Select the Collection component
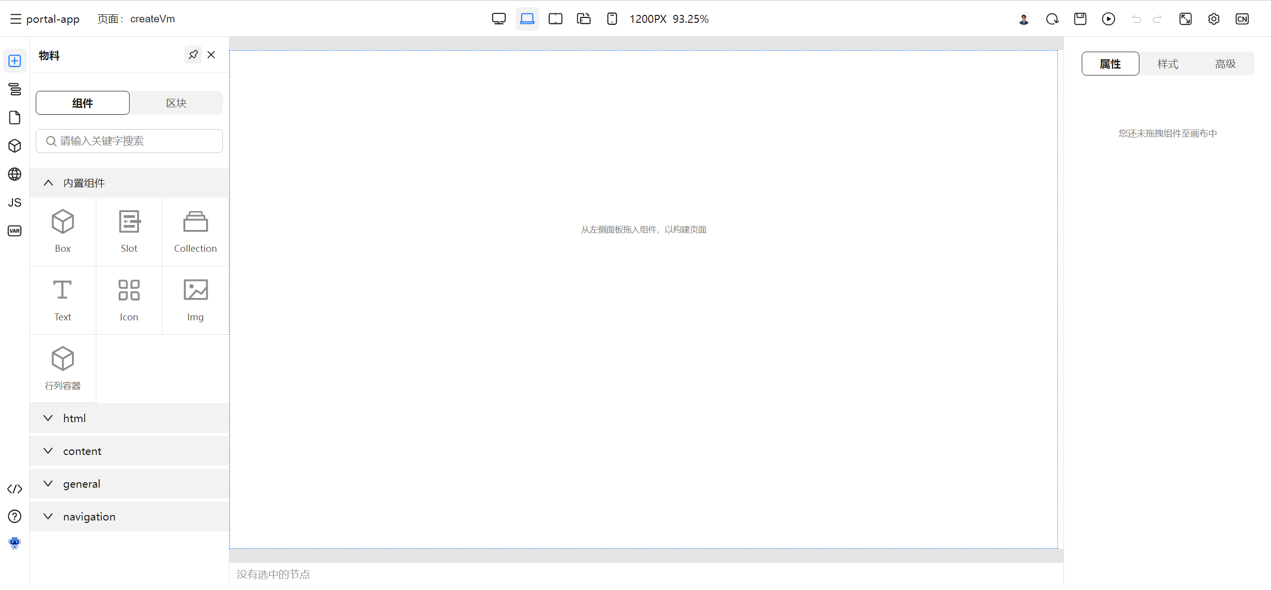 [x=195, y=231]
